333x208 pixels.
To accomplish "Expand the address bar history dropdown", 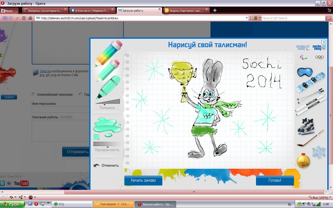I will click(x=247, y=18).
